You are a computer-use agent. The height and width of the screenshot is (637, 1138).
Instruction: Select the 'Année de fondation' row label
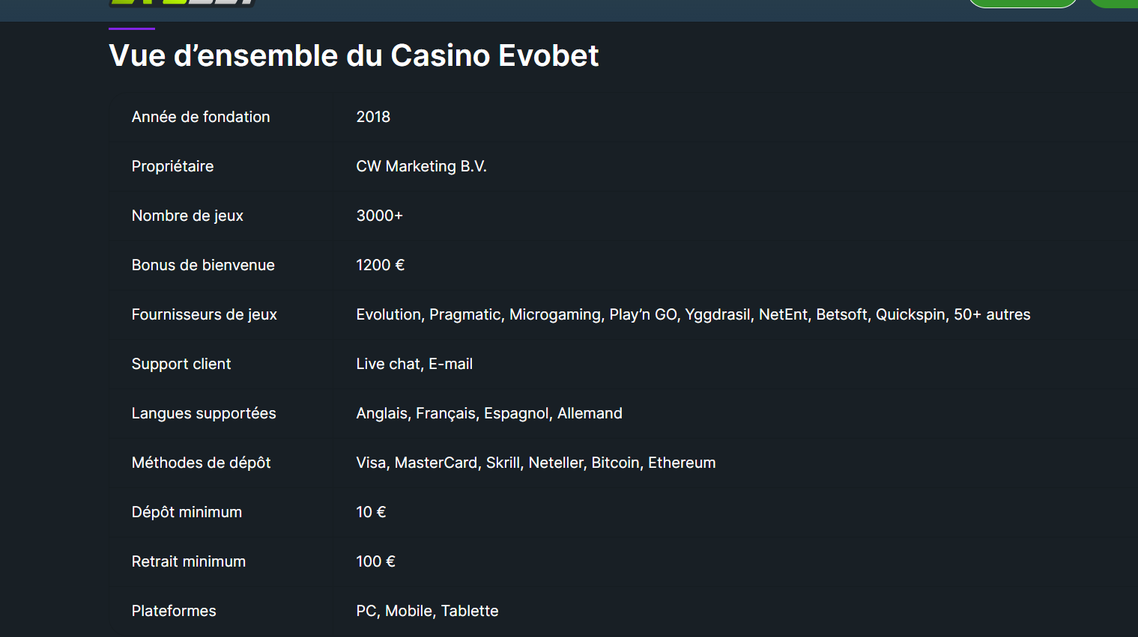[201, 117]
